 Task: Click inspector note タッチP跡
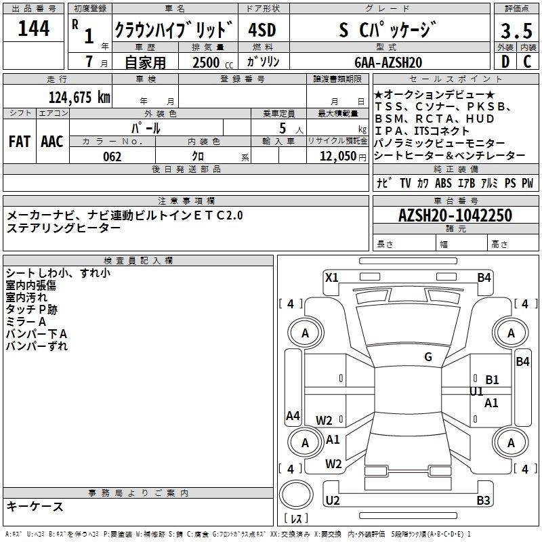coord(31,310)
